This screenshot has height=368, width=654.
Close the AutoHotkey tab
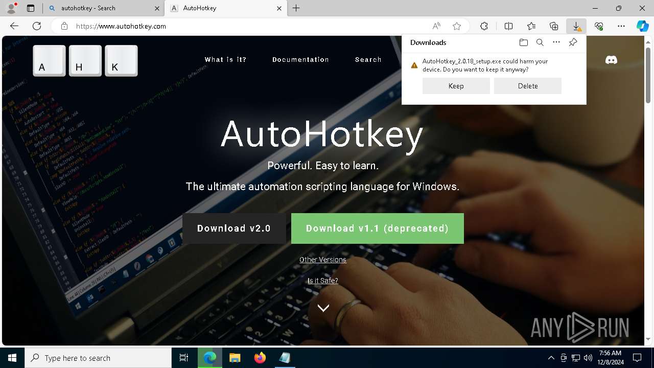point(279,8)
